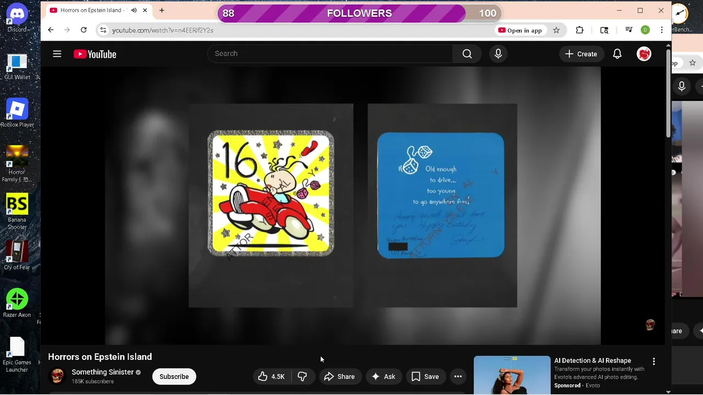Click Open in app button
The width and height of the screenshot is (703, 395).
(x=520, y=30)
